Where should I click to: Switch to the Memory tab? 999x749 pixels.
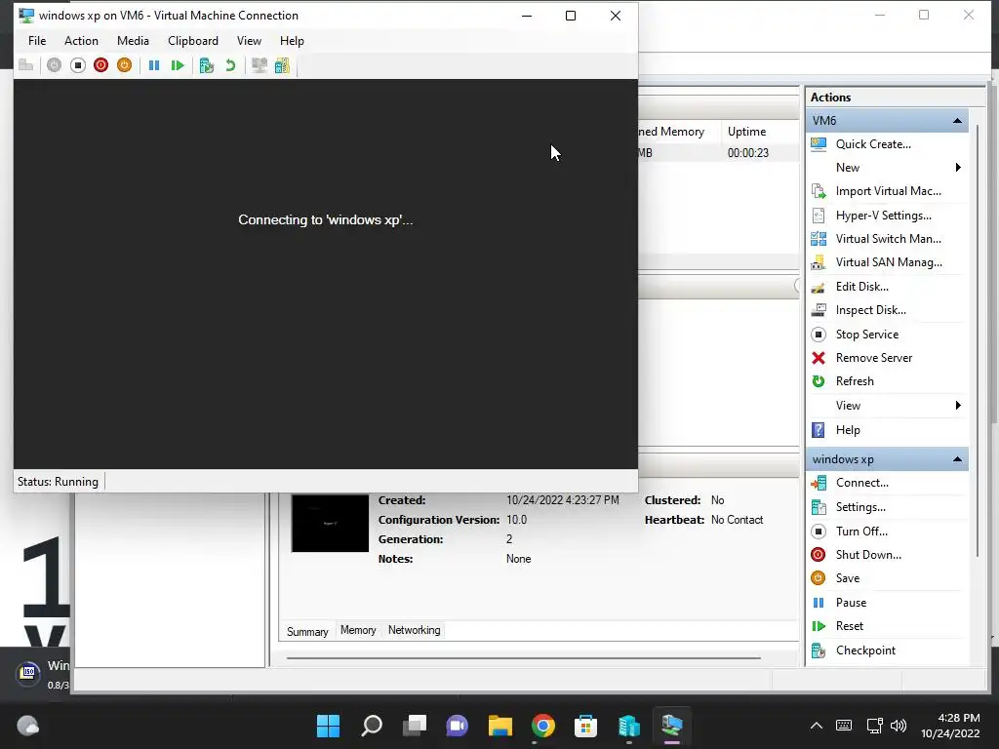tap(358, 630)
